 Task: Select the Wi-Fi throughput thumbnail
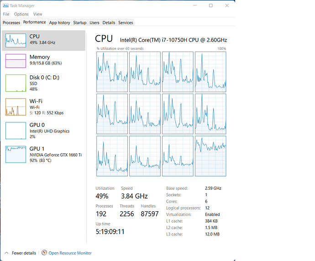coord(16,107)
